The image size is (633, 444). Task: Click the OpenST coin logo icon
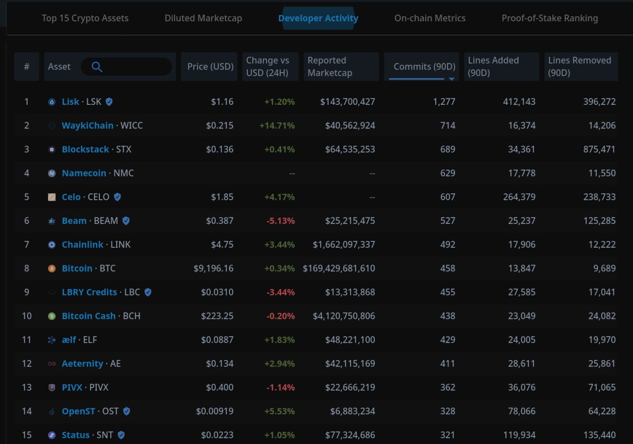[x=52, y=411]
